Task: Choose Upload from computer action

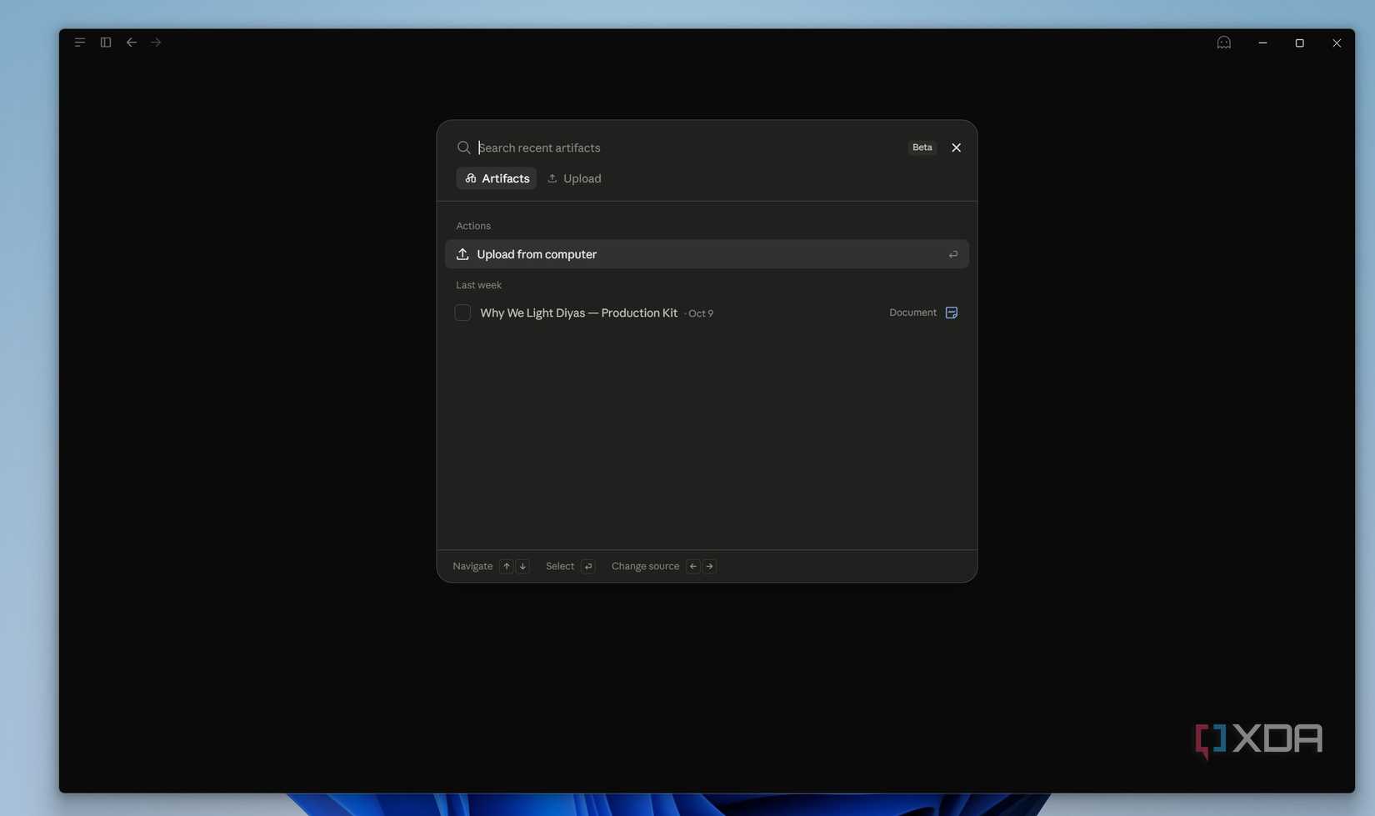Action: click(x=707, y=254)
